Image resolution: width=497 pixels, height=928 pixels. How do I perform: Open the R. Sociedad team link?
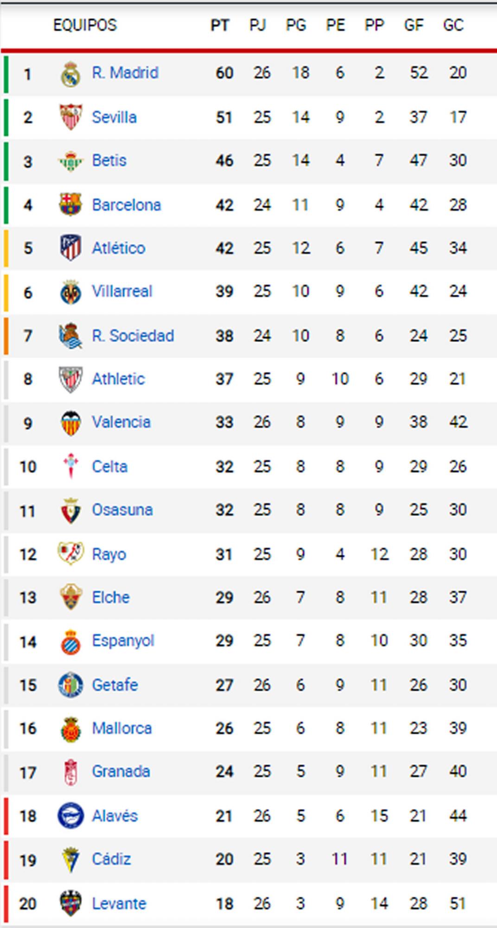click(x=133, y=335)
